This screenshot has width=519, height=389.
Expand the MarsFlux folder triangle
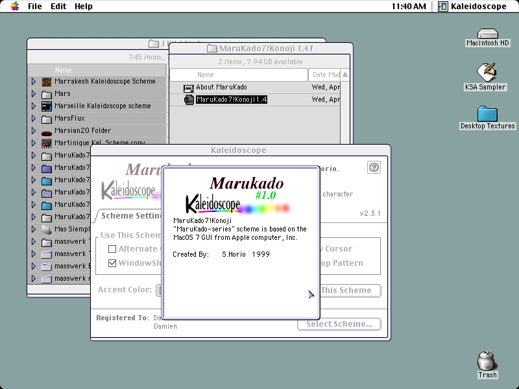coord(34,118)
